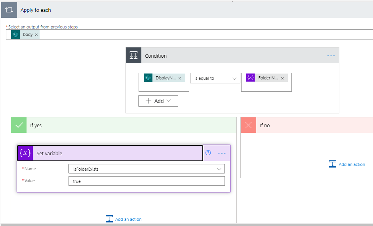Image resolution: width=373 pixels, height=226 pixels.
Task: Click the If no red X icon
Action: coord(248,125)
